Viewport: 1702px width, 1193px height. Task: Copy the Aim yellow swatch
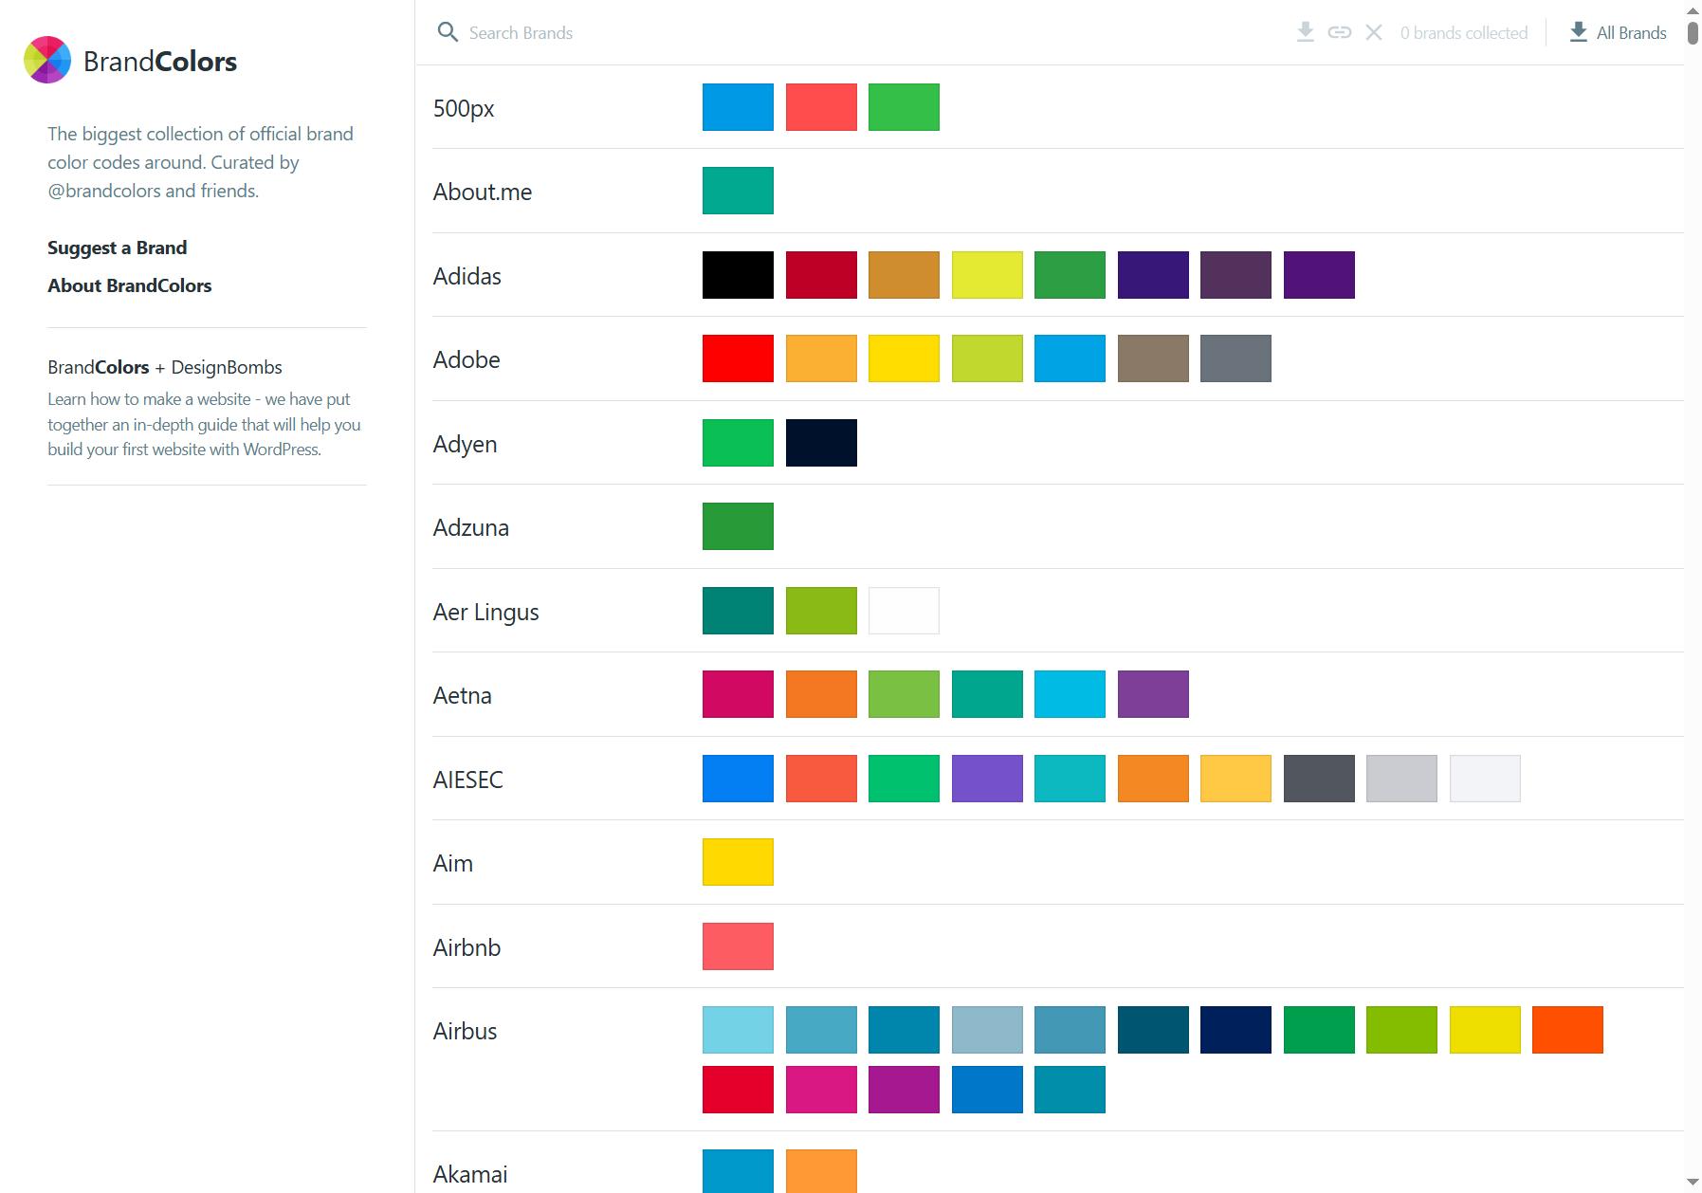738,862
